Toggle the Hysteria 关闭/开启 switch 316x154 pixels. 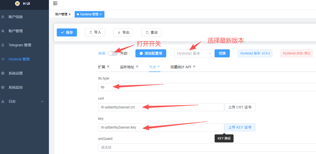tap(112, 53)
